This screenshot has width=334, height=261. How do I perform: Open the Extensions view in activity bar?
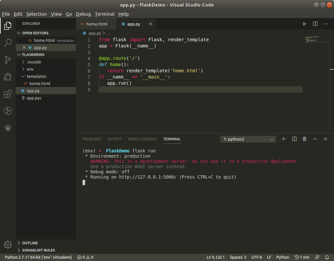[x=8, y=94]
